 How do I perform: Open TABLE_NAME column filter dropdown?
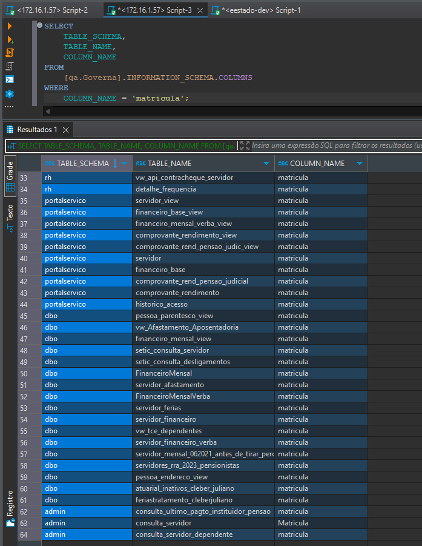266,163
